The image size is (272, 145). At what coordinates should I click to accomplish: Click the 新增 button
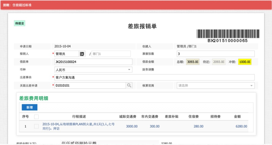tap(29, 107)
